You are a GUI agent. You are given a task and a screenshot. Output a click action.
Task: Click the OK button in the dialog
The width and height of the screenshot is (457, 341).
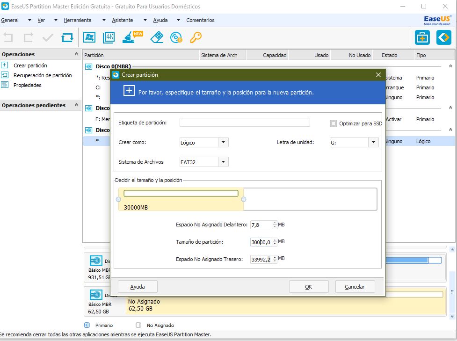pyautogui.click(x=308, y=287)
